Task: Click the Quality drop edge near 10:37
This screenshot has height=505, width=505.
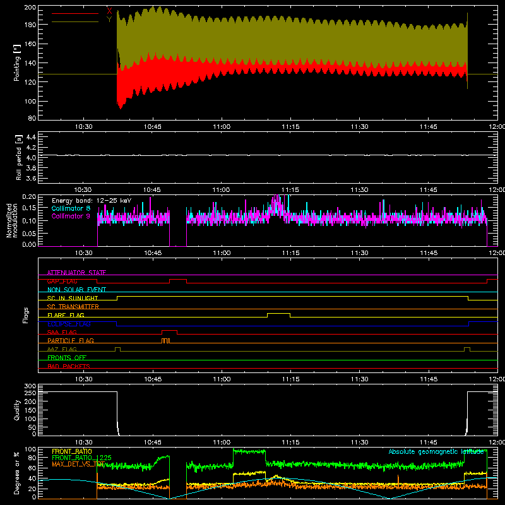Action: tap(117, 413)
